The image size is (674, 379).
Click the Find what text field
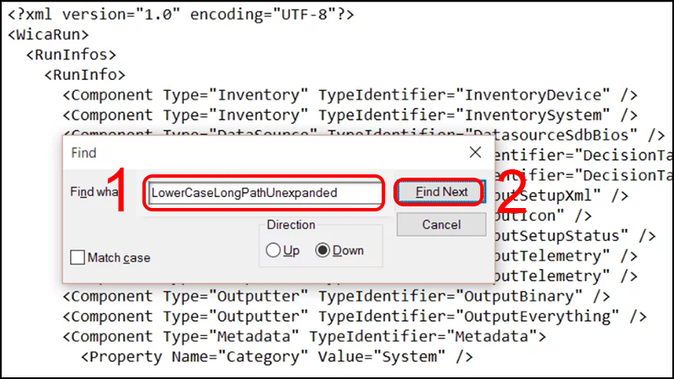click(x=263, y=192)
